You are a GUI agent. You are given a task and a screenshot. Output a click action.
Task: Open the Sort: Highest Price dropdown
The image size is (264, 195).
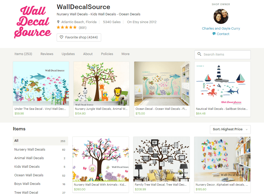click(x=230, y=130)
